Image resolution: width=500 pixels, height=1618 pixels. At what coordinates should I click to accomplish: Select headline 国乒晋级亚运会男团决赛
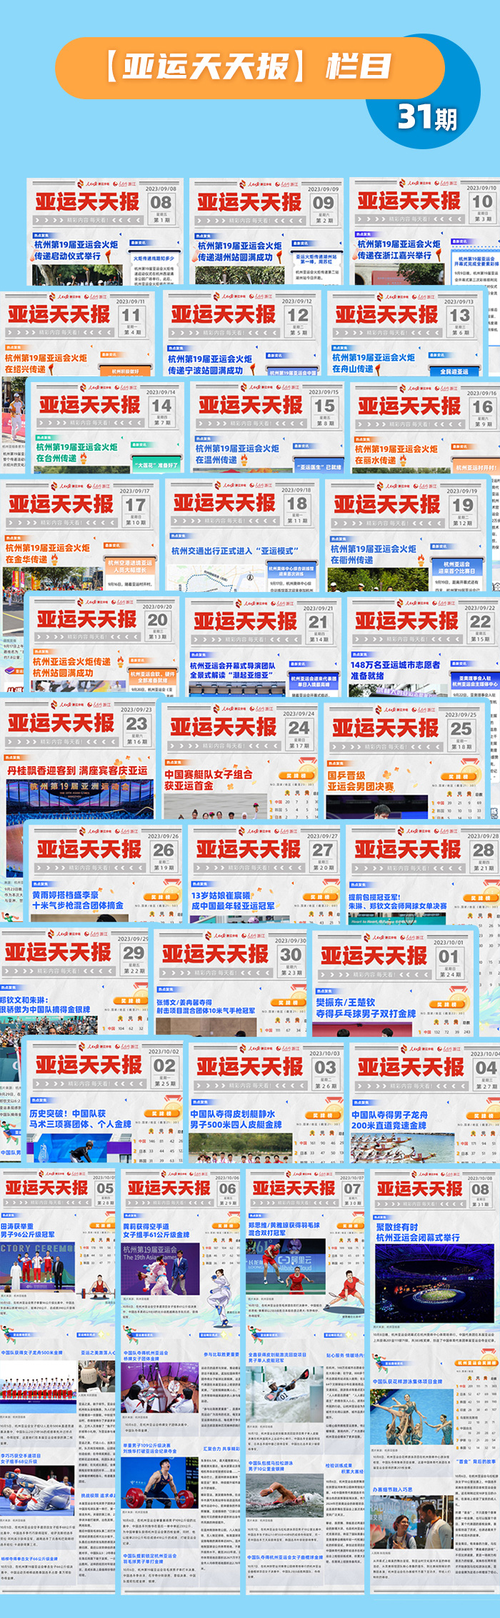click(x=361, y=780)
